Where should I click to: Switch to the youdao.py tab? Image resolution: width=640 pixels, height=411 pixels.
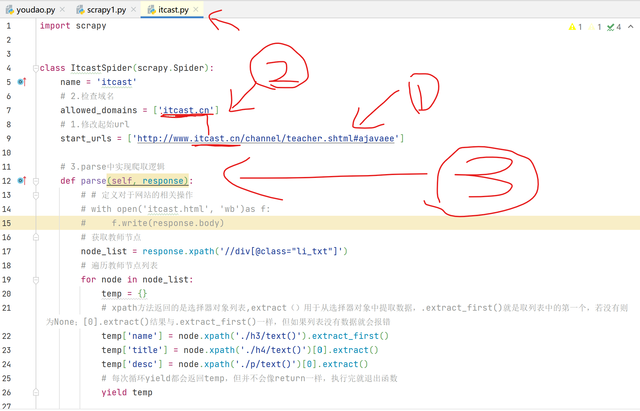(35, 10)
